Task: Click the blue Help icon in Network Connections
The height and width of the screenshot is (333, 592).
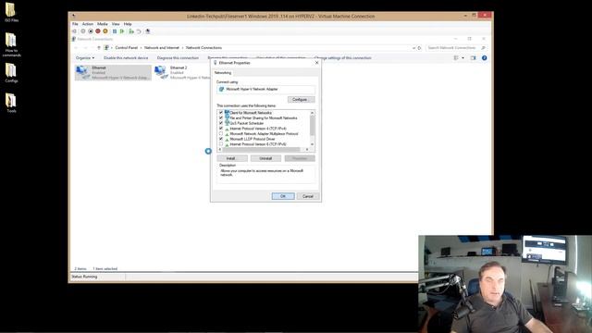Action: (x=484, y=57)
